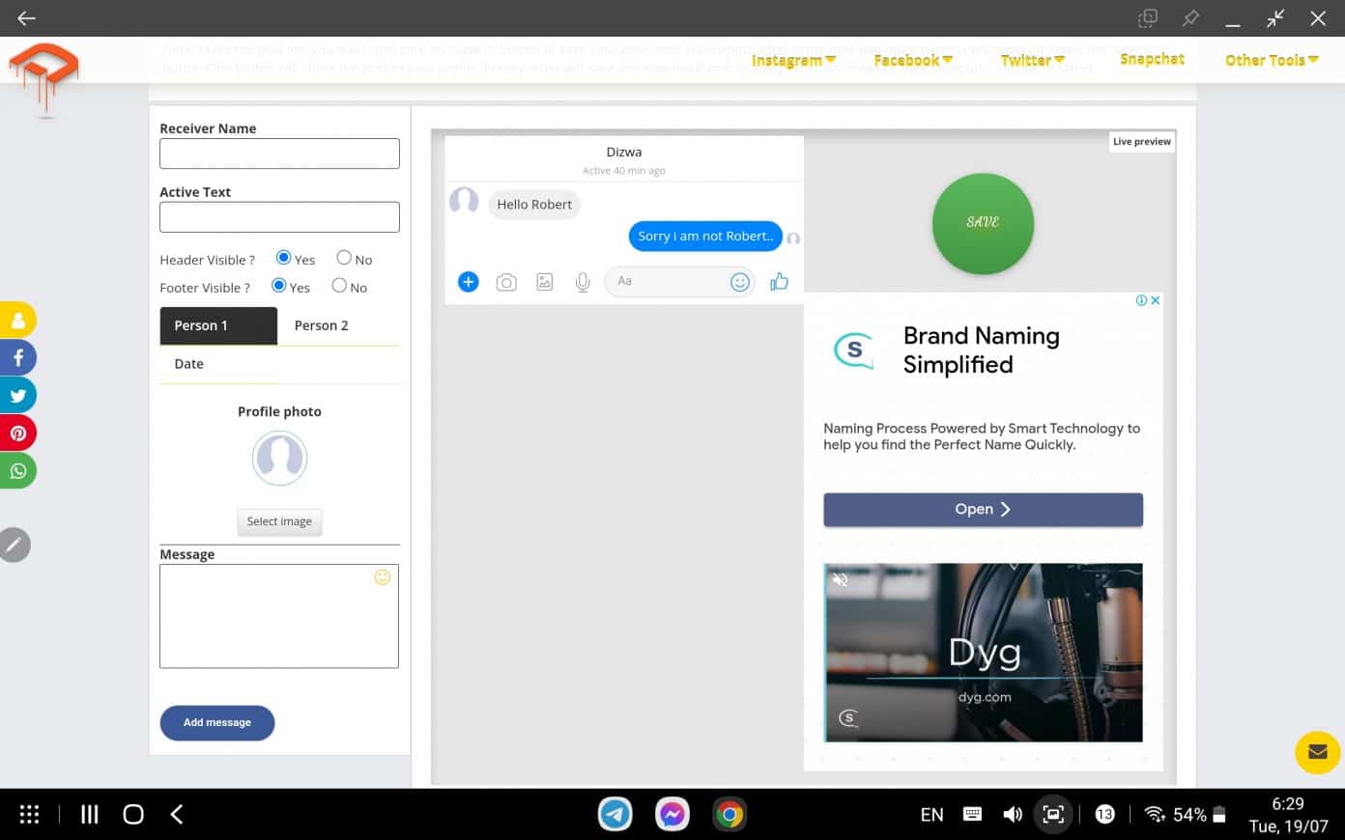Click the Add message button
1345x840 pixels.
click(216, 722)
